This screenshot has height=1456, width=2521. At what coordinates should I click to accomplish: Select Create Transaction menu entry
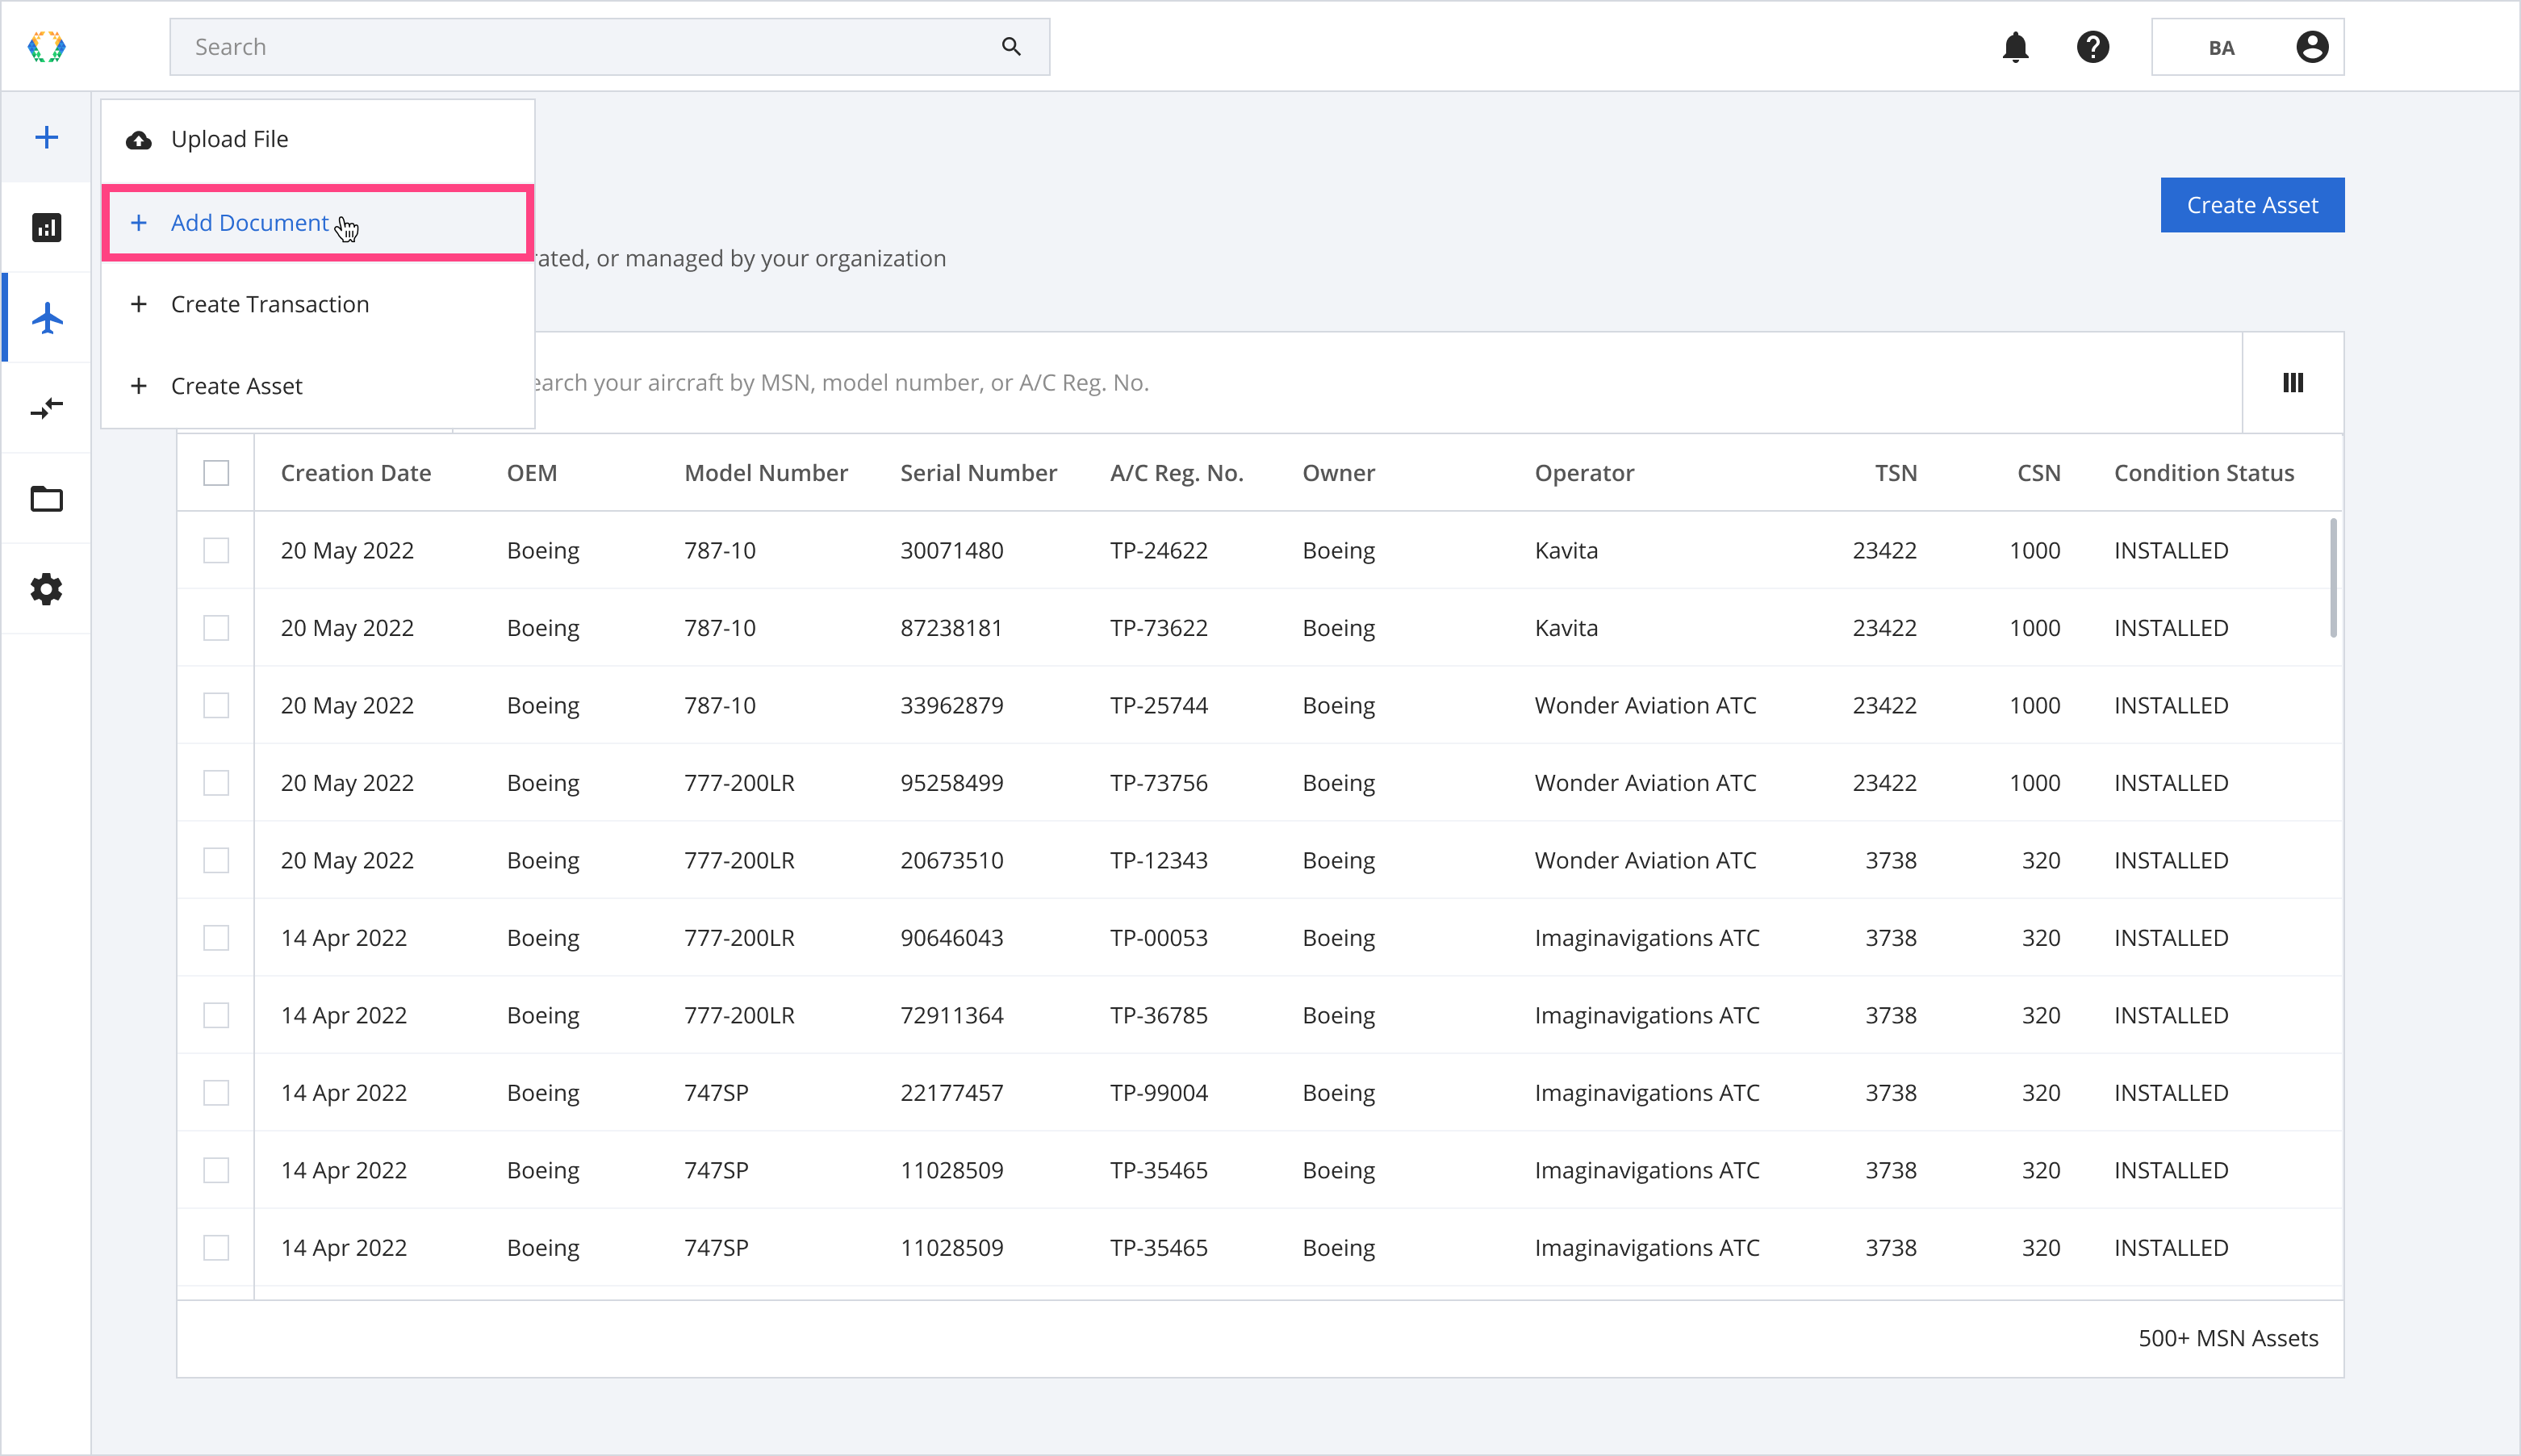[x=269, y=303]
